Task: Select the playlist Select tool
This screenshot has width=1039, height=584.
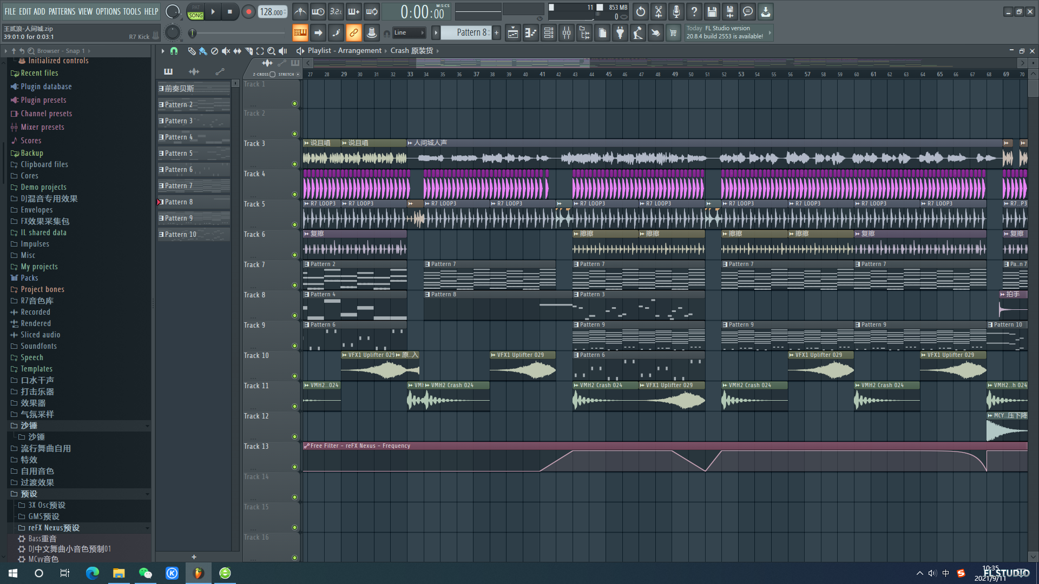Action: (260, 51)
